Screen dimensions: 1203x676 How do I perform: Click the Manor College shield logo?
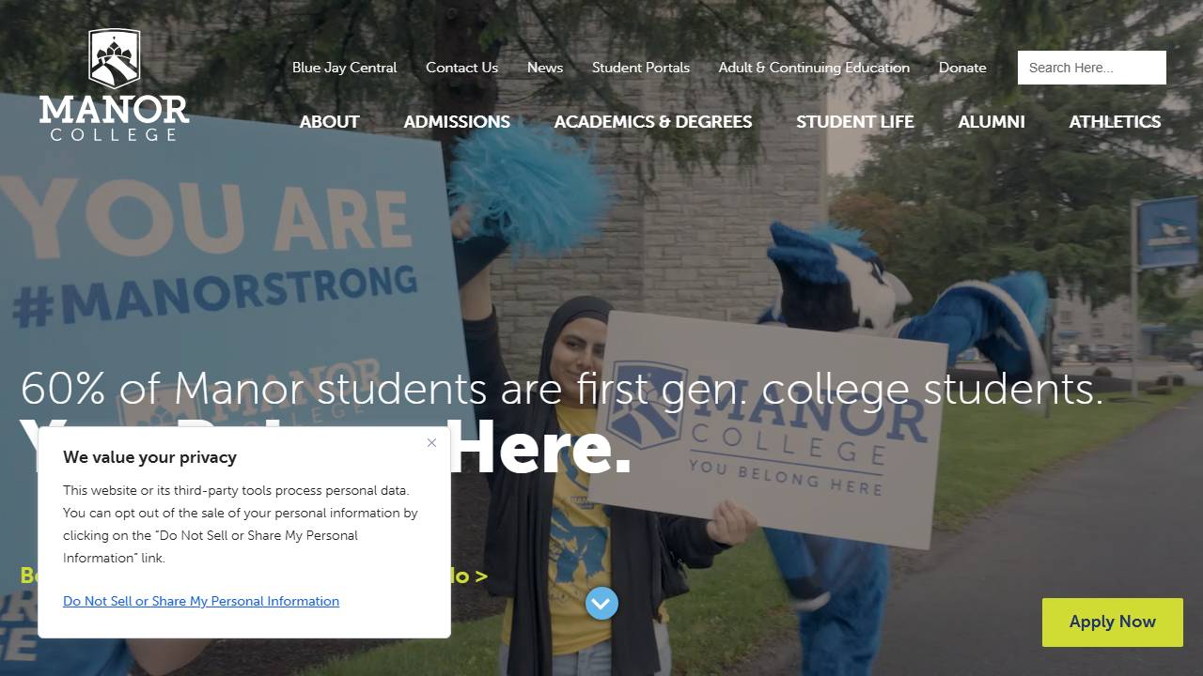[114, 58]
